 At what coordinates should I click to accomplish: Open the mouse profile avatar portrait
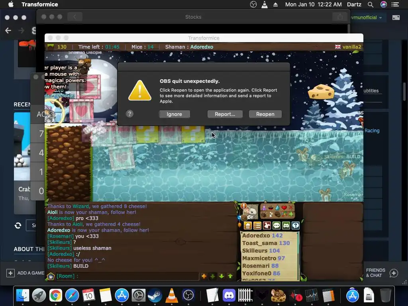251,212
